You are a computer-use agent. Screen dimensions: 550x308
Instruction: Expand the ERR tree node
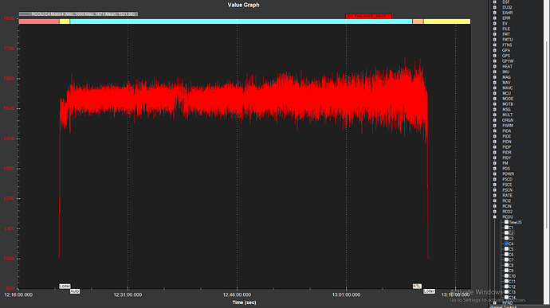(x=494, y=18)
